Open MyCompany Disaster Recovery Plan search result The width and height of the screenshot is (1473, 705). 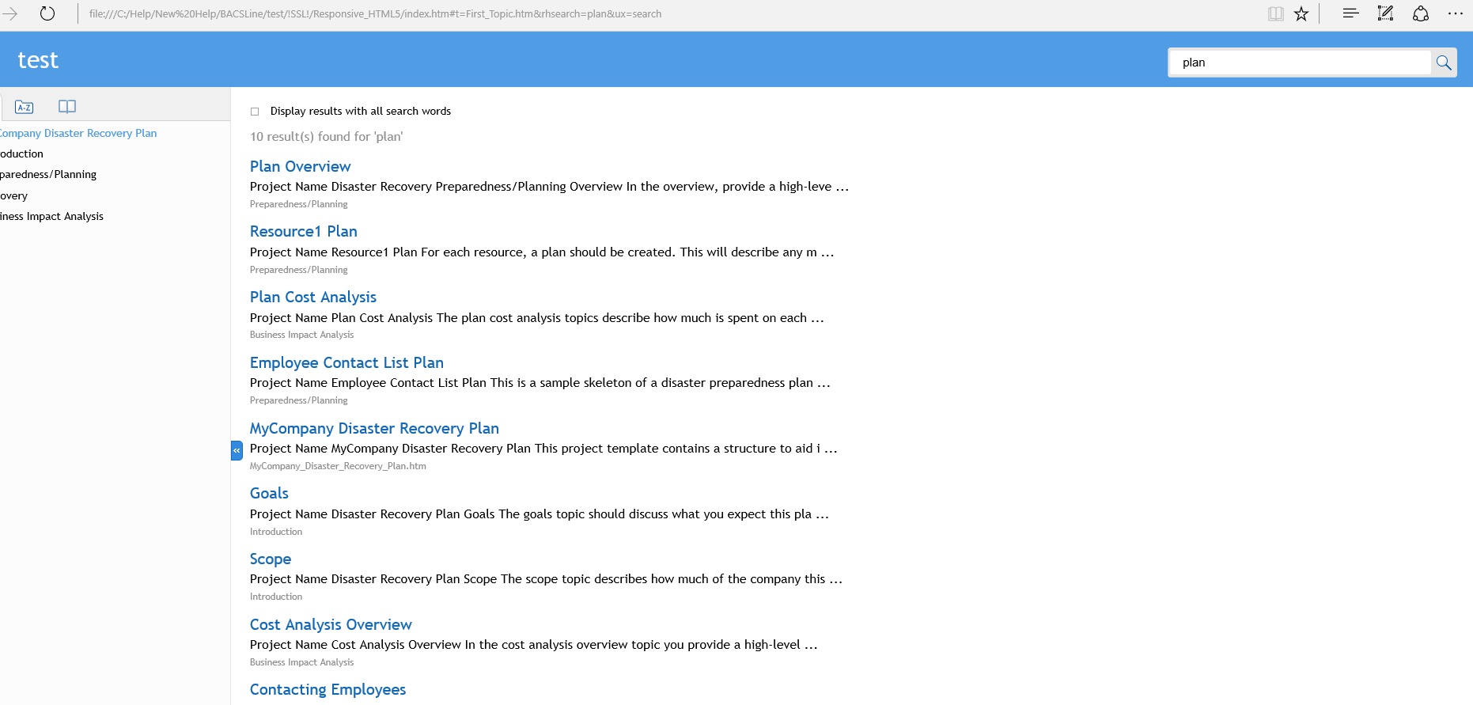[374, 428]
